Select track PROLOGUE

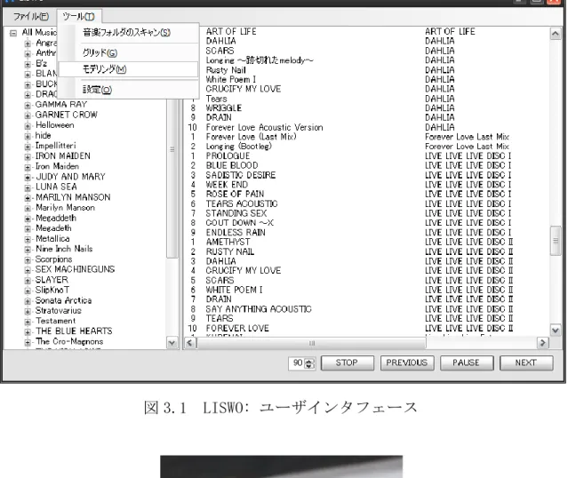coord(228,156)
